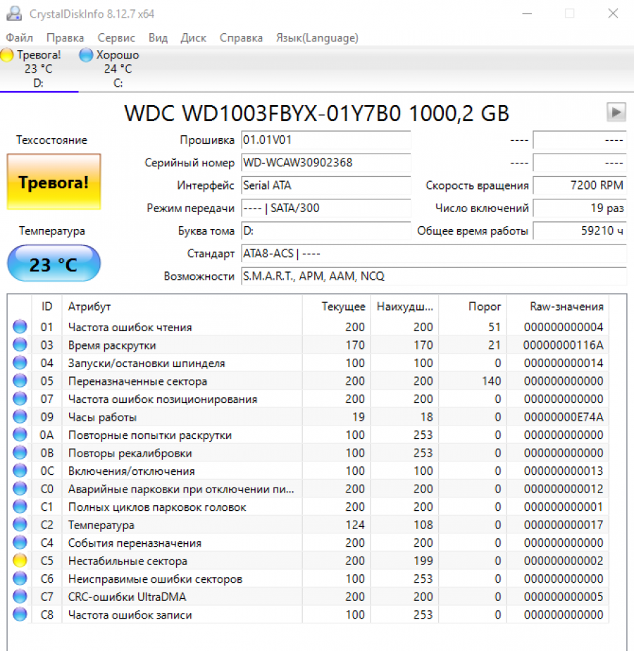Click the serial number field

325,163
